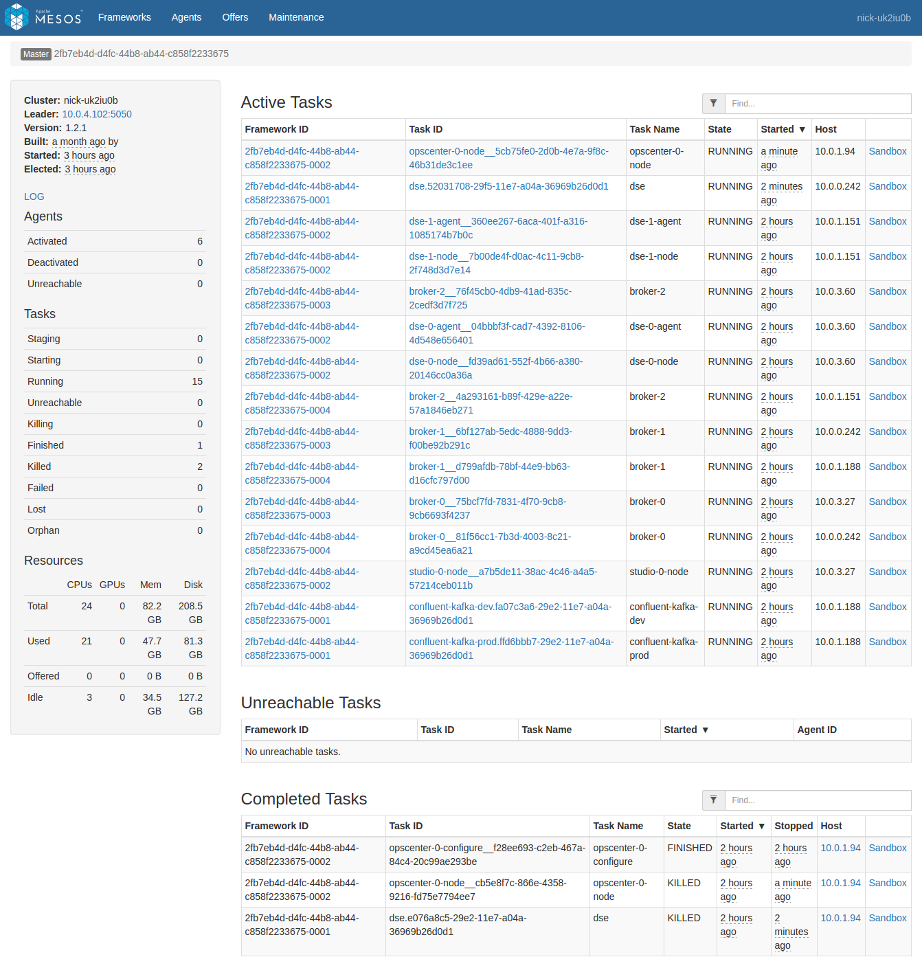Sort Active Tasks by Task Name header

655,129
